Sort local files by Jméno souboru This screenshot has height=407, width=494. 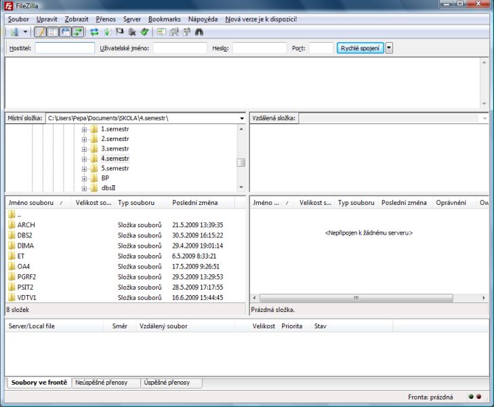[x=39, y=203]
